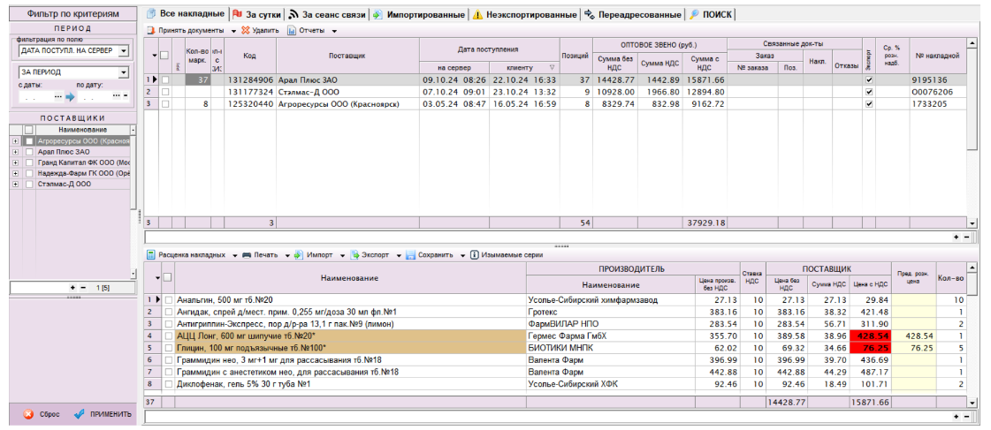Open the Неэкспортированные tab
Viewport: 991px width, 430px height.
pos(524,15)
